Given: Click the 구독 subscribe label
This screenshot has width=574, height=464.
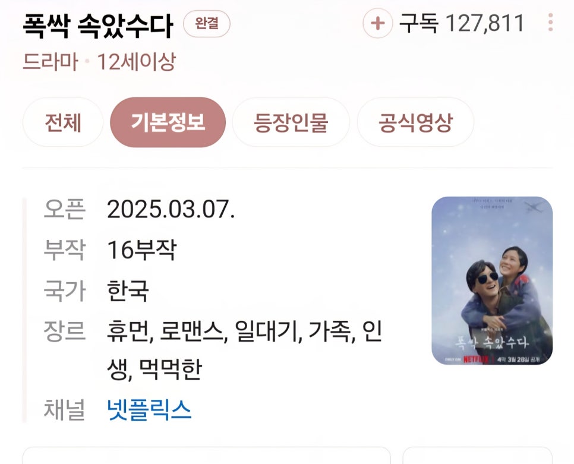Looking at the screenshot, I should click(419, 23).
